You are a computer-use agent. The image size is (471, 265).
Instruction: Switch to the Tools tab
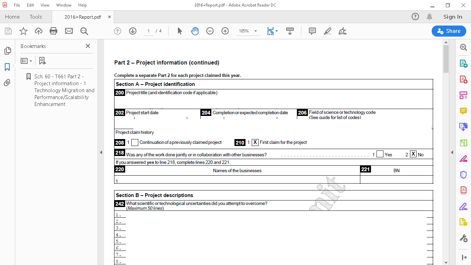(36, 17)
